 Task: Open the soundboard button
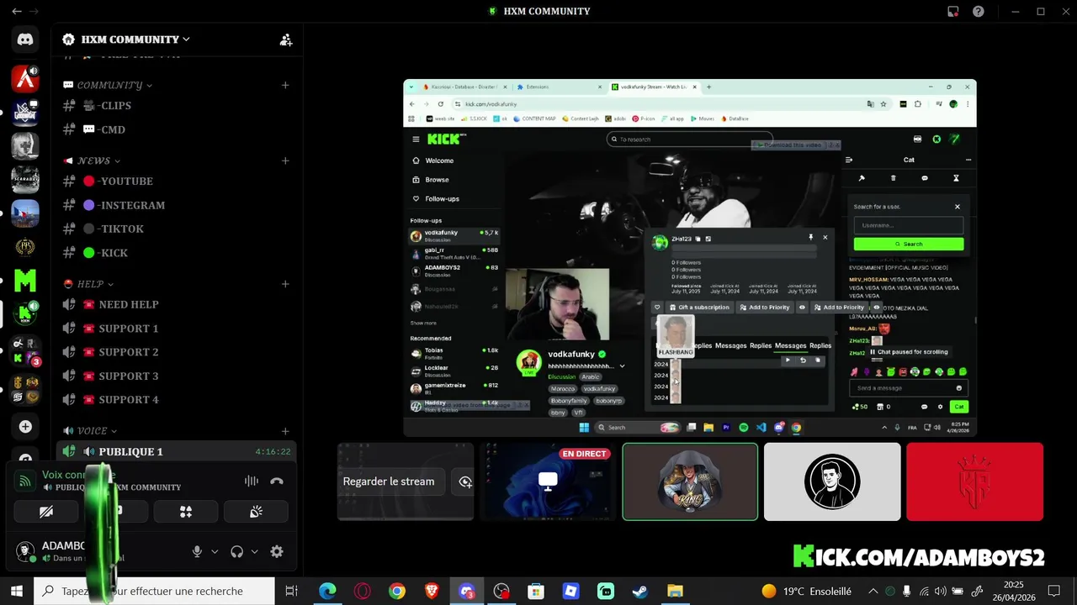(x=256, y=512)
